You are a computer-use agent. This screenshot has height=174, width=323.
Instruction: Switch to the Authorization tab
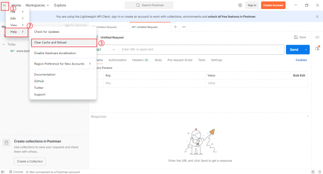[117, 60]
